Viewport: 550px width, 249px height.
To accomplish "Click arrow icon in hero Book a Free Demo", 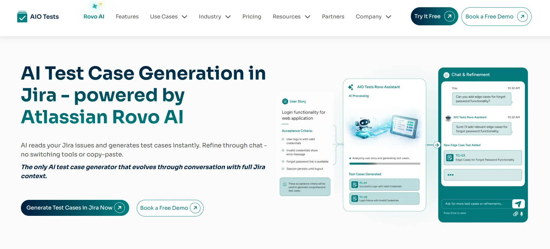I will (x=195, y=208).
